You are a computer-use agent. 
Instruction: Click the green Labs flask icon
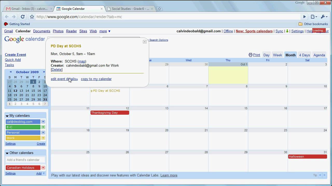pos(287,31)
